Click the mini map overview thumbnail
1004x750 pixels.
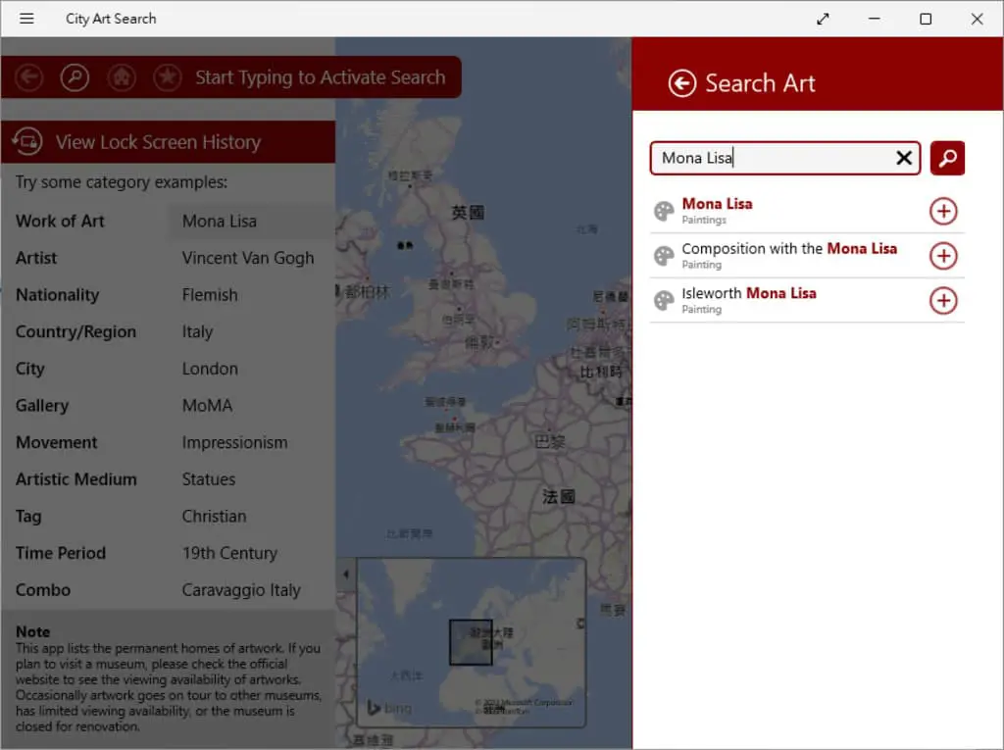pos(472,642)
